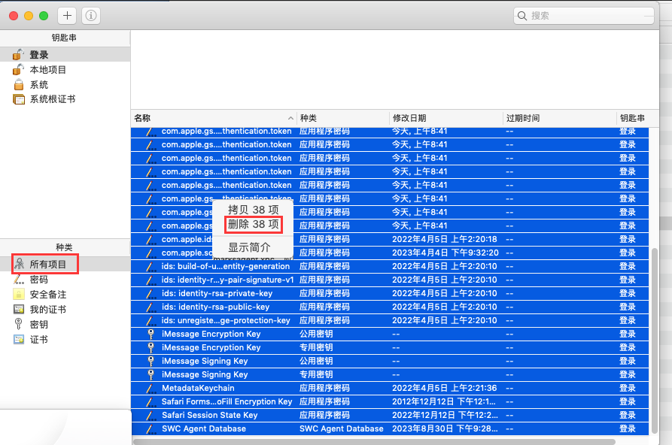
Task: Select the 本地项目 keychain icon
Action: pyautogui.click(x=18, y=69)
